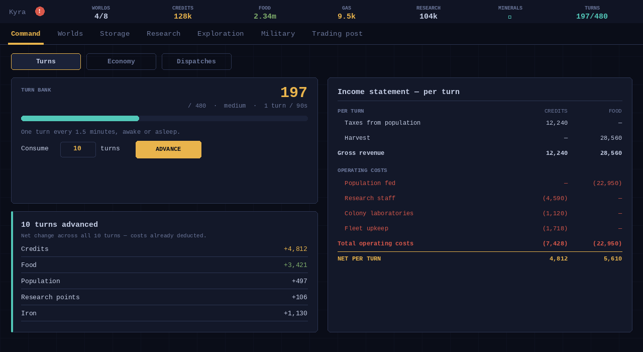Click the Credits +4,812 result row

pyautogui.click(x=164, y=249)
